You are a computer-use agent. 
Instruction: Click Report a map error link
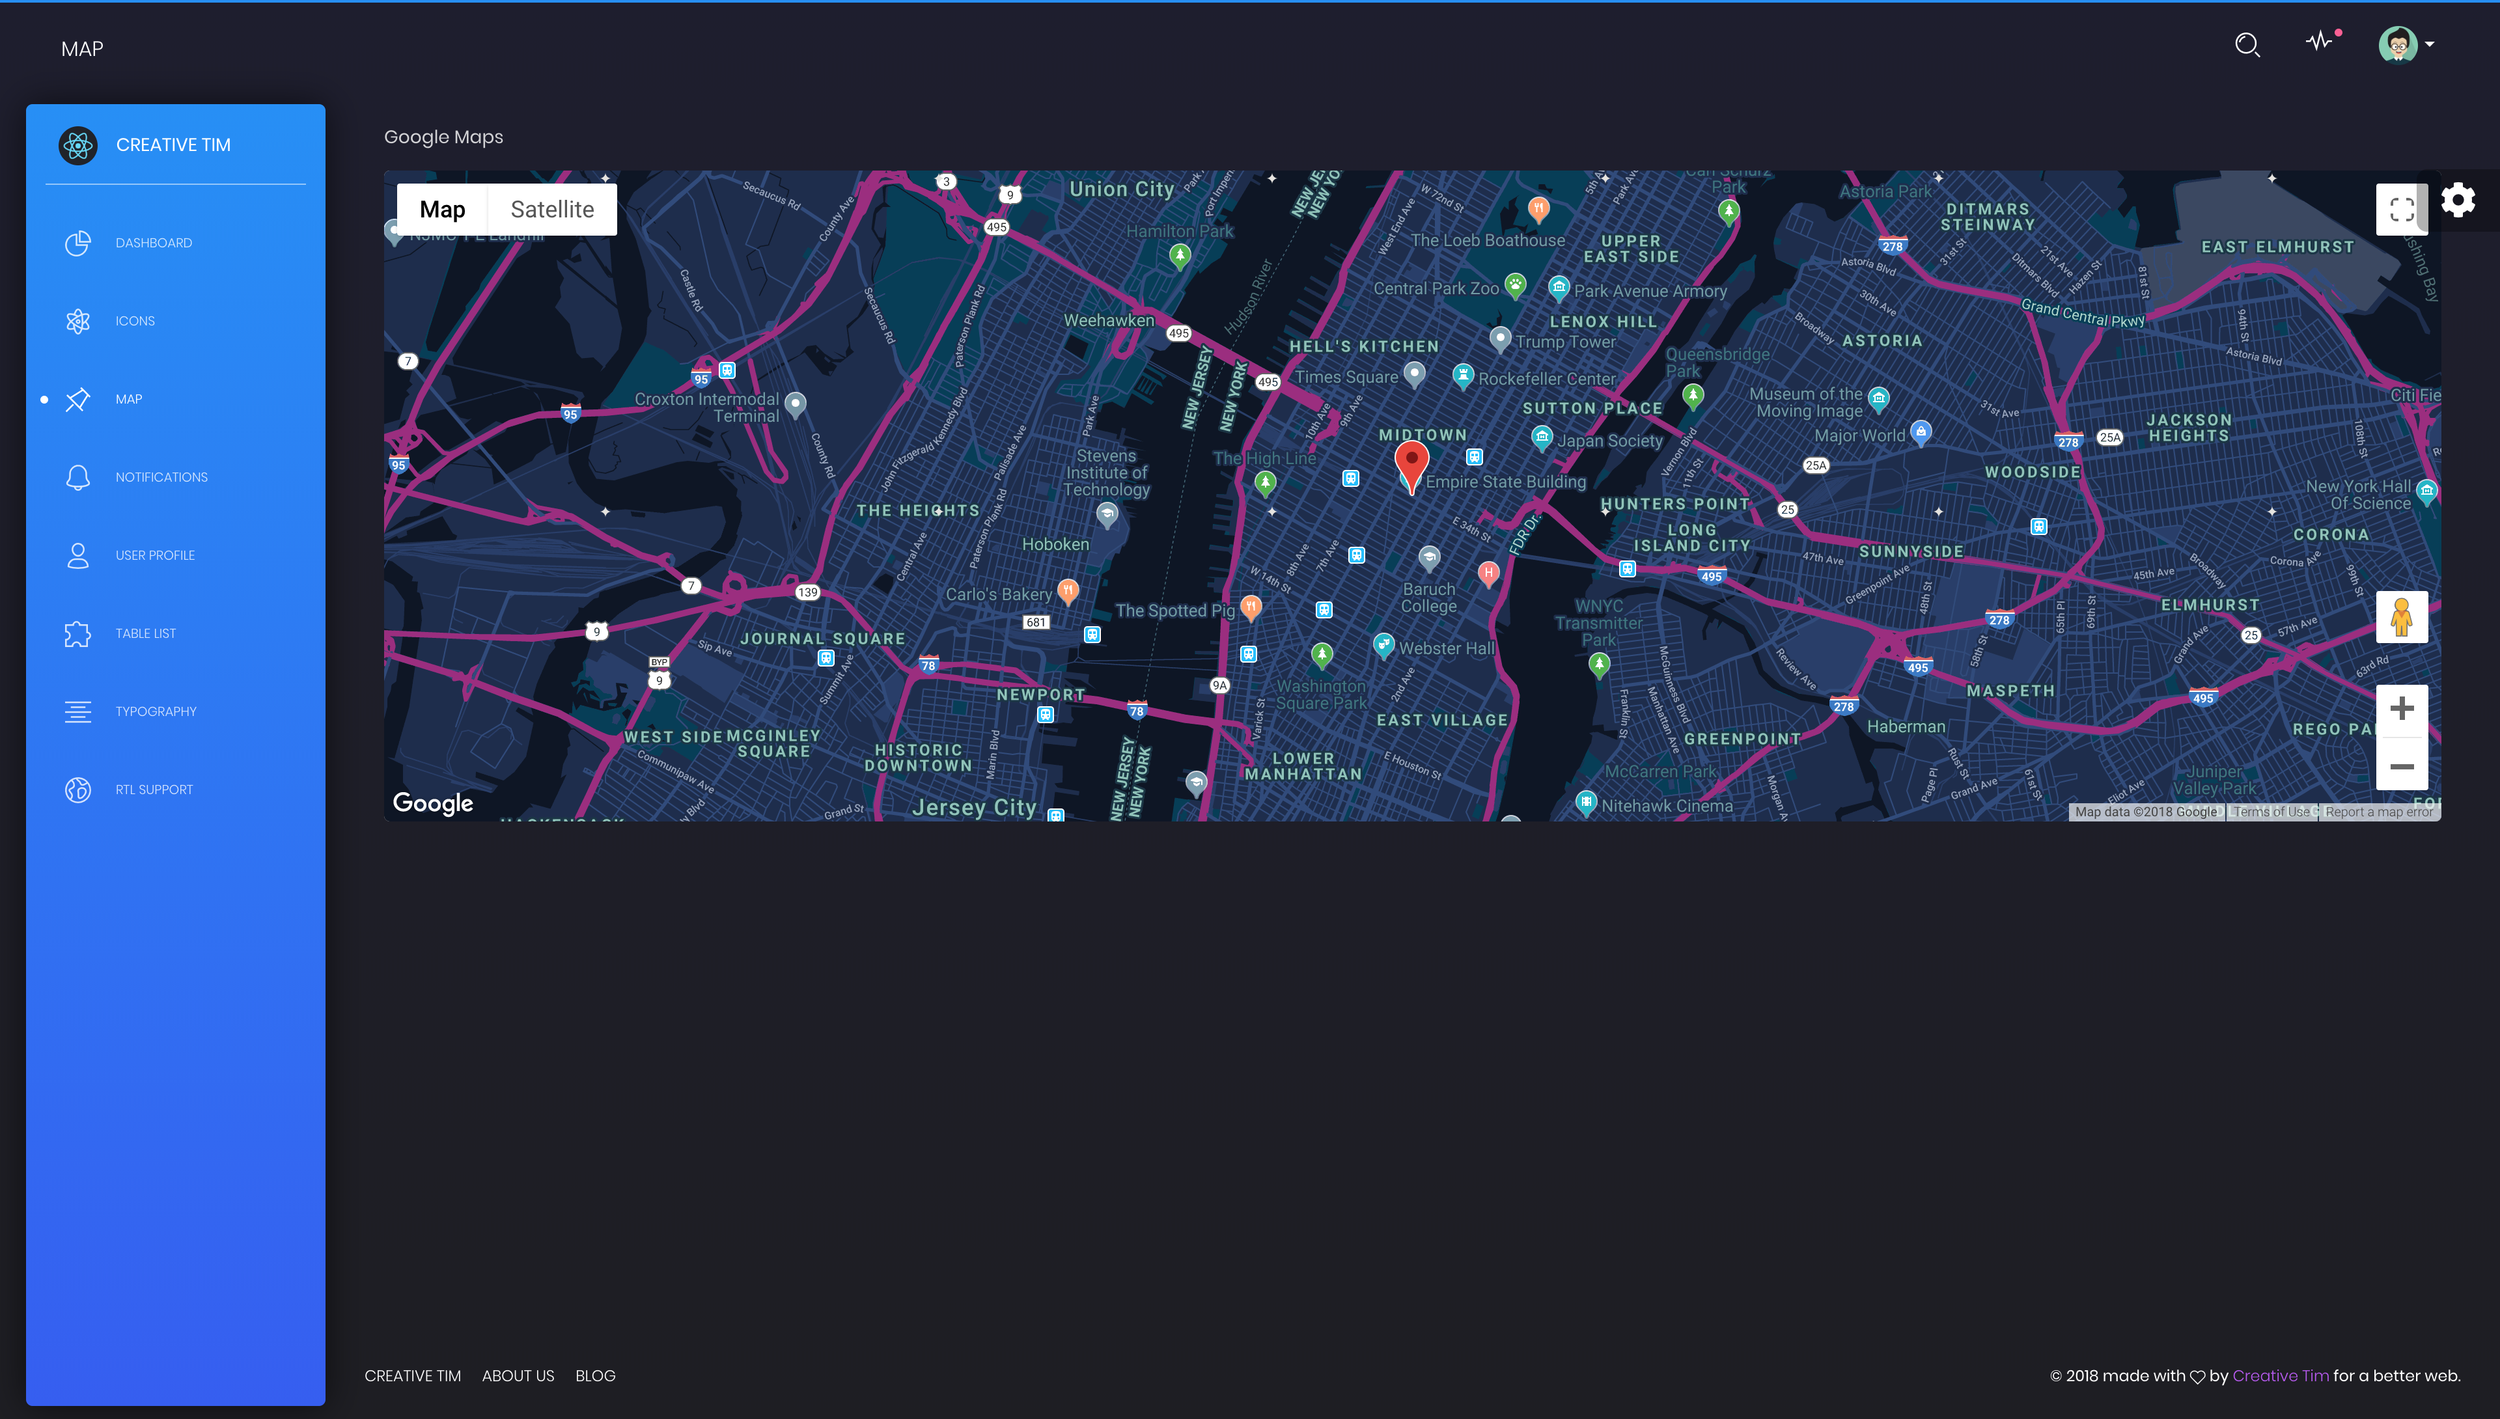(2378, 812)
